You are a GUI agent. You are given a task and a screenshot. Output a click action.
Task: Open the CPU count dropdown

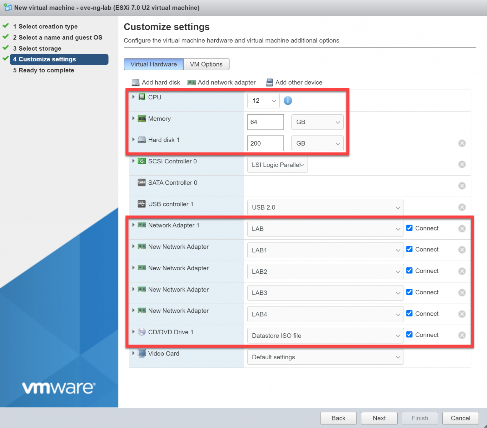(263, 101)
